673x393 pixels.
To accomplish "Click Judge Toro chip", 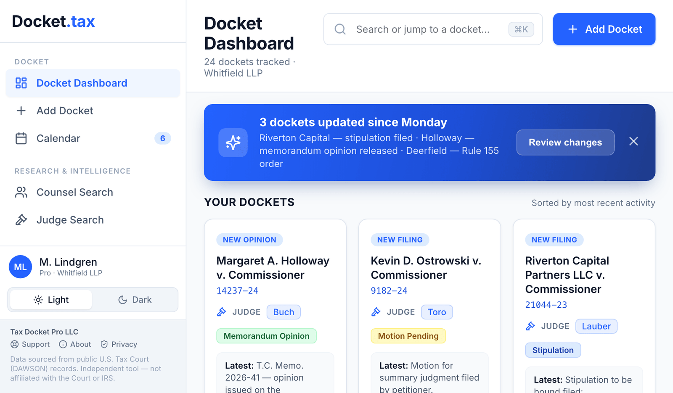I will click(x=437, y=312).
